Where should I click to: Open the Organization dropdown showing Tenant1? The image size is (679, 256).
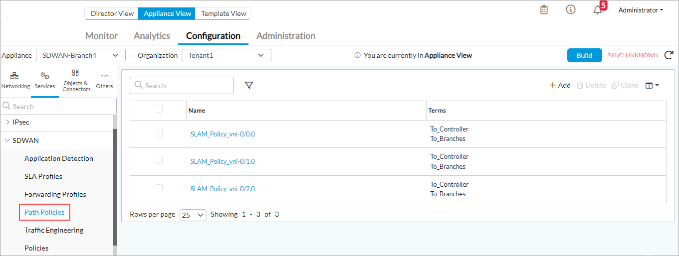click(x=226, y=55)
